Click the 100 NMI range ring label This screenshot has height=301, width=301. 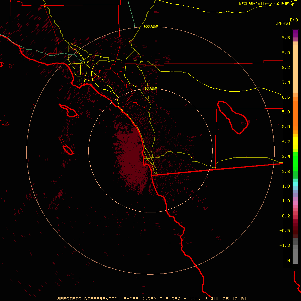pyautogui.click(x=150, y=26)
